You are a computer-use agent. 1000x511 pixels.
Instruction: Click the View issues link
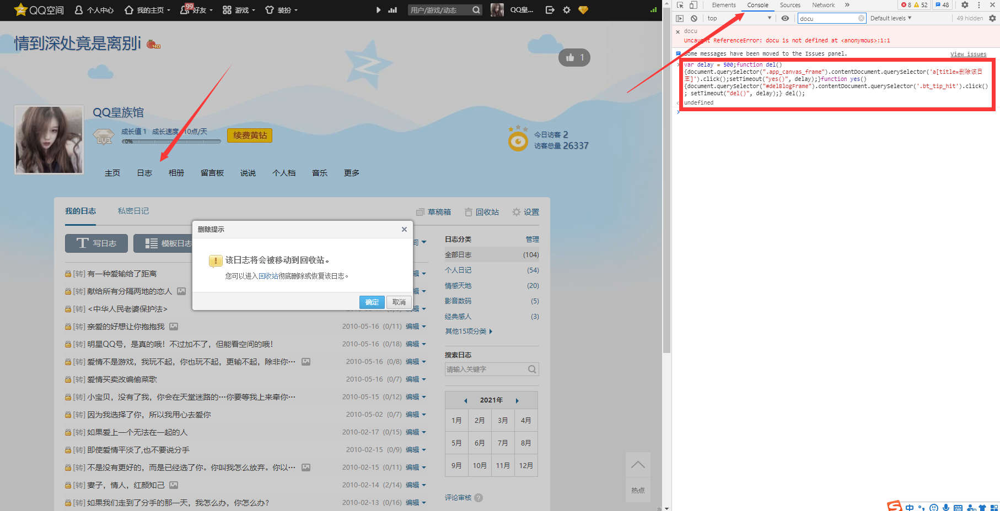pyautogui.click(x=969, y=54)
